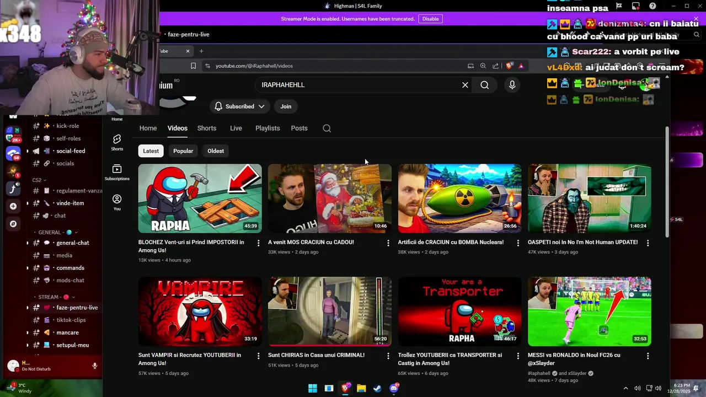Image resolution: width=706 pixels, height=397 pixels.
Task: Click the Brave browser taskbar icon
Action: tap(345, 388)
